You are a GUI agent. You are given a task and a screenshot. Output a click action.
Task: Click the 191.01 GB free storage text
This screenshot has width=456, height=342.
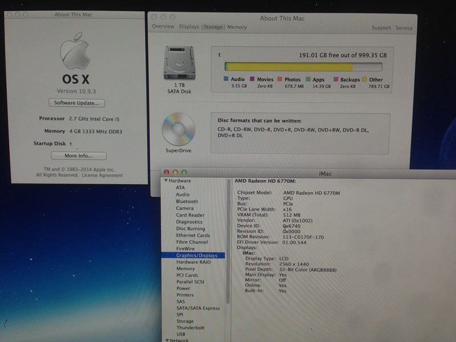[343, 55]
